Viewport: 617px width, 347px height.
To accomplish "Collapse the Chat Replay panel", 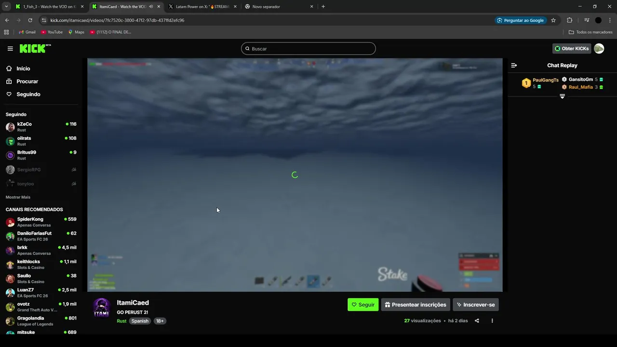I will 514,66.
